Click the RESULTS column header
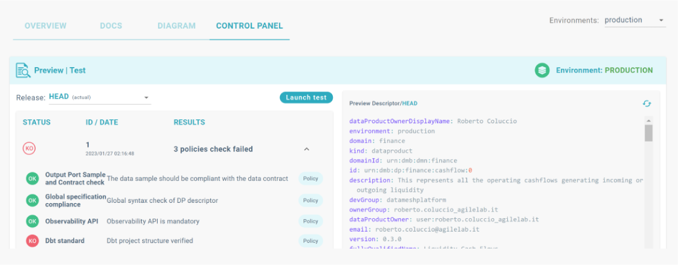 (189, 122)
